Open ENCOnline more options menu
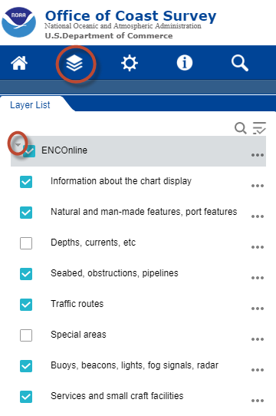 point(257,155)
